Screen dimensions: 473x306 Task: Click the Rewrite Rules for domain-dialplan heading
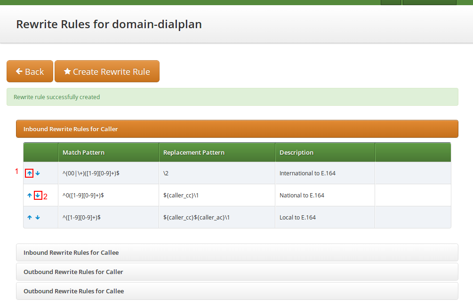click(x=109, y=24)
